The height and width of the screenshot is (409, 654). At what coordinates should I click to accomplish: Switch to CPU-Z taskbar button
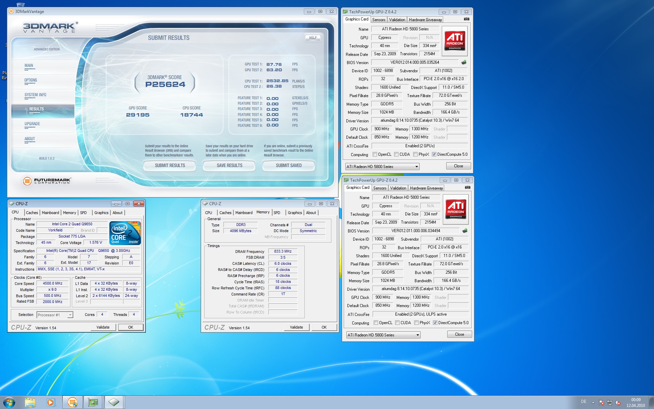click(x=114, y=403)
